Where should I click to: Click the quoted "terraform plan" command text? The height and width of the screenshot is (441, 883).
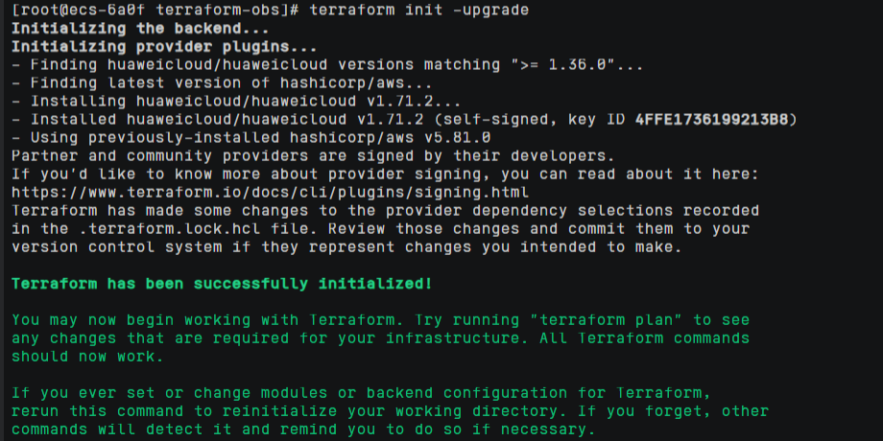click(x=603, y=319)
